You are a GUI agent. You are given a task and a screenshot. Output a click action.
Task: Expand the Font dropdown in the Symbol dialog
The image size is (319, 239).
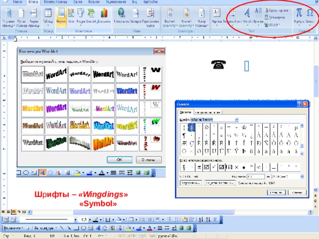click(236, 119)
